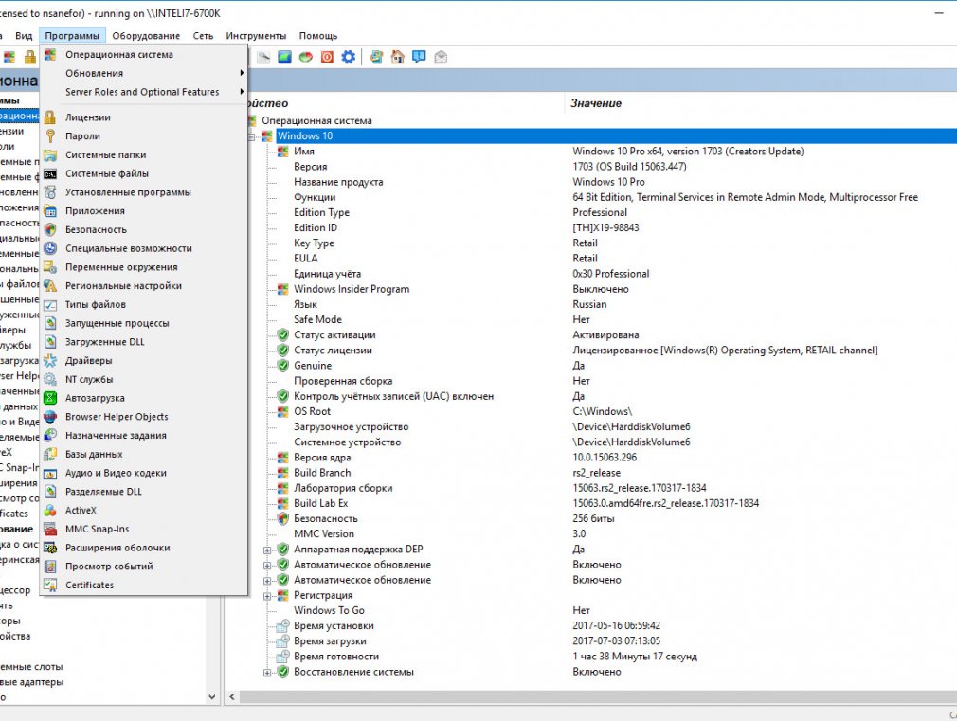957x721 pixels.
Task: Click the house icon in the toolbar
Action: [x=397, y=58]
